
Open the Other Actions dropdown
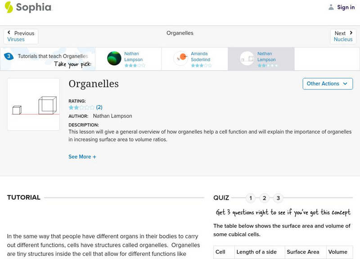coord(327,84)
